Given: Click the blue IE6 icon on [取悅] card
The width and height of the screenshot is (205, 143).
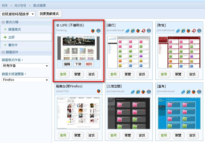Looking at the screenshot, I should tap(178, 31).
